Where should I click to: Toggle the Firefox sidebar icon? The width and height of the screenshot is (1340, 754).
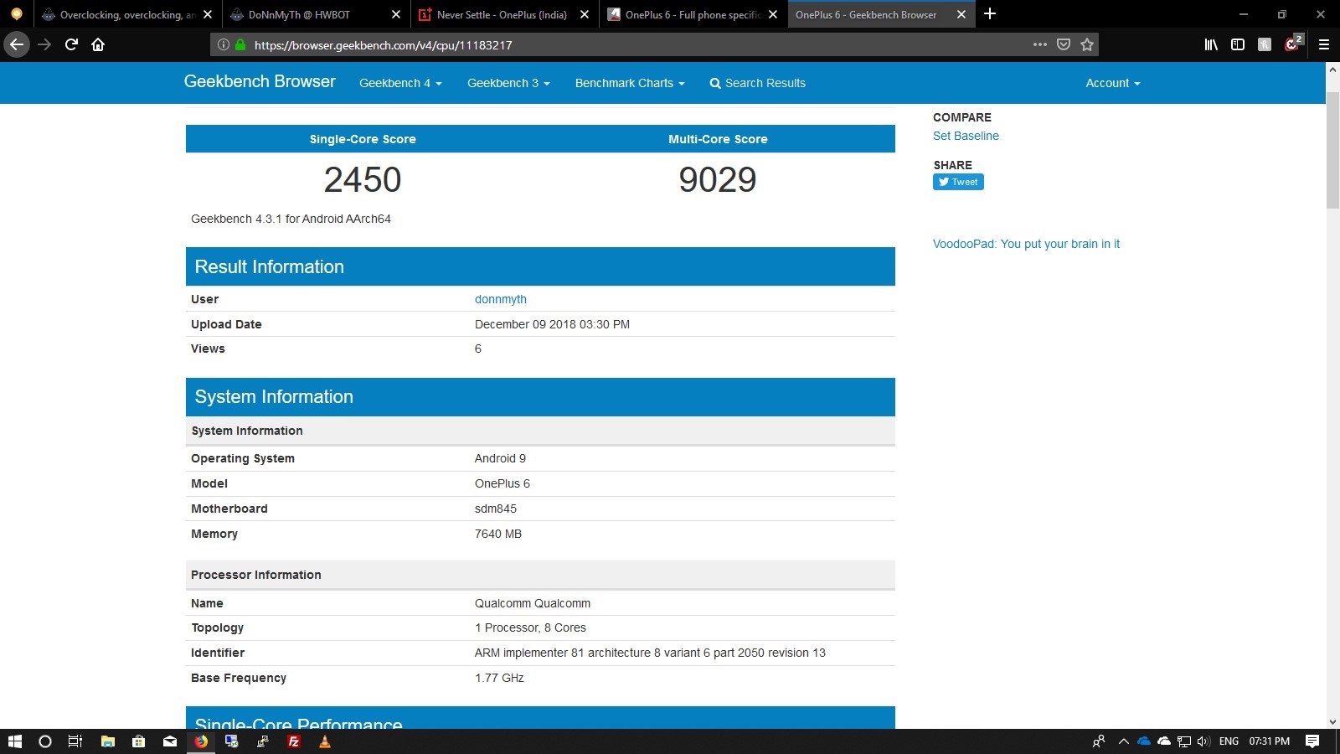1238,44
